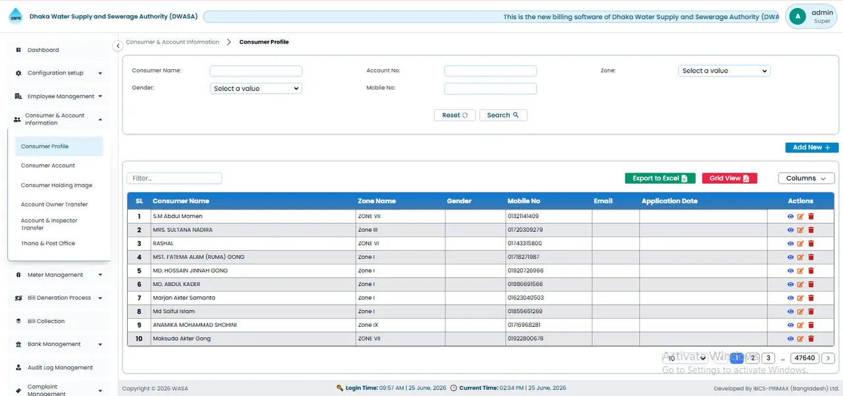The height and width of the screenshot is (396, 843).
Task: Delete the RASHAL record
Action: tap(811, 244)
